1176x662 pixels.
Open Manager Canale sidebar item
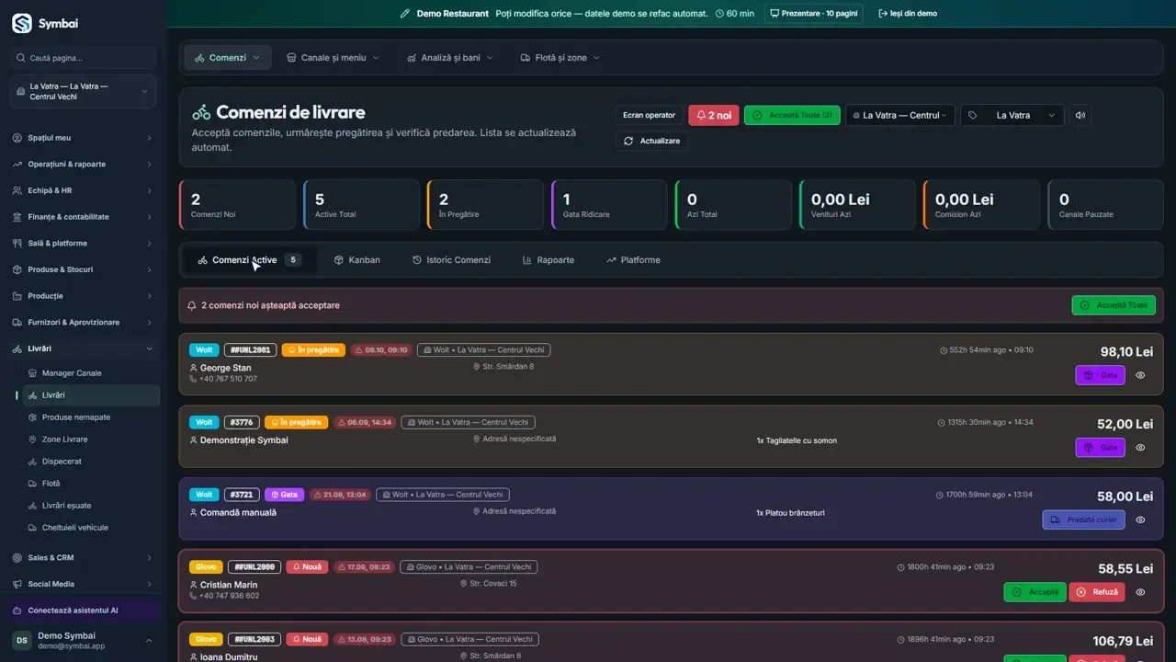[x=90, y=373]
